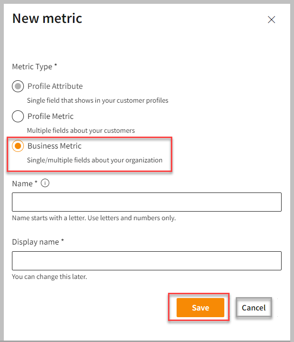The image size is (294, 342).
Task: Click the 'You can change this later' hint
Action: pyautogui.click(x=49, y=277)
